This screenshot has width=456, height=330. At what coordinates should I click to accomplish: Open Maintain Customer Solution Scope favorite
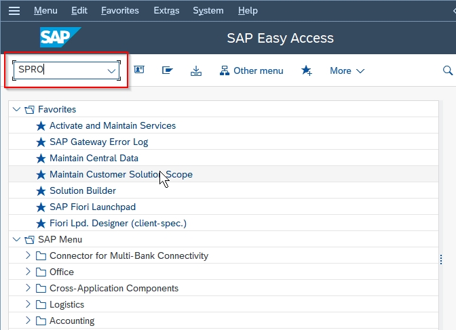[121, 175]
